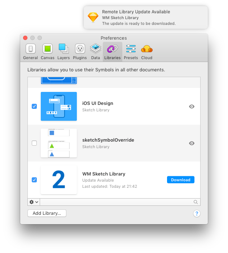Click the magnifier search icon

pos(196,202)
